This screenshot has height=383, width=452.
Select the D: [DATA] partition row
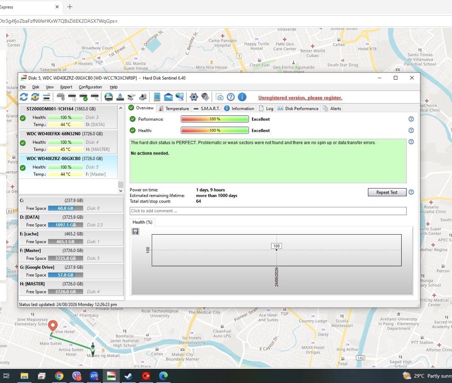pyautogui.click(x=71, y=221)
